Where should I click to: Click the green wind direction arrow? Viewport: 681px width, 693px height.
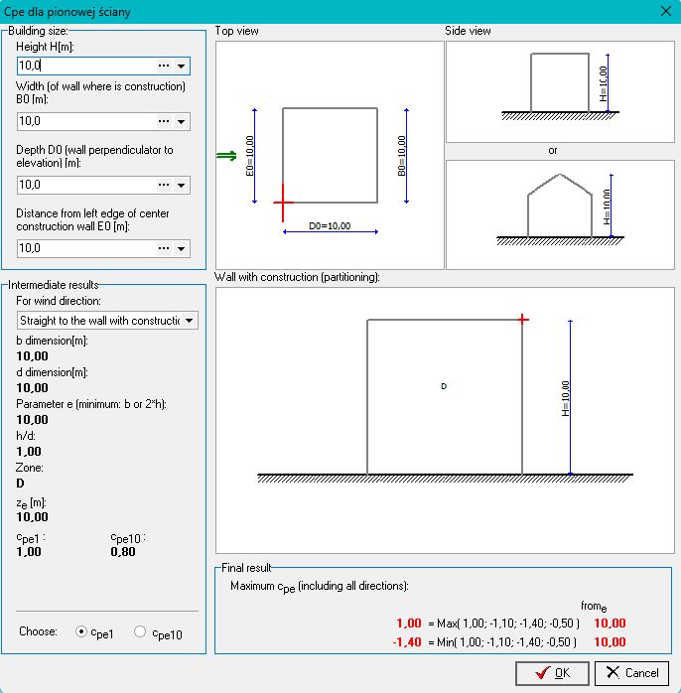pyautogui.click(x=227, y=155)
